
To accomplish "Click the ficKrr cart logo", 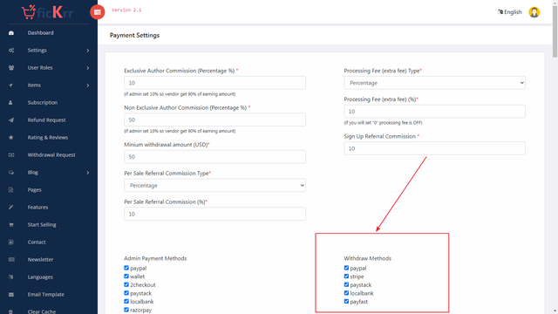I will coord(47,12).
